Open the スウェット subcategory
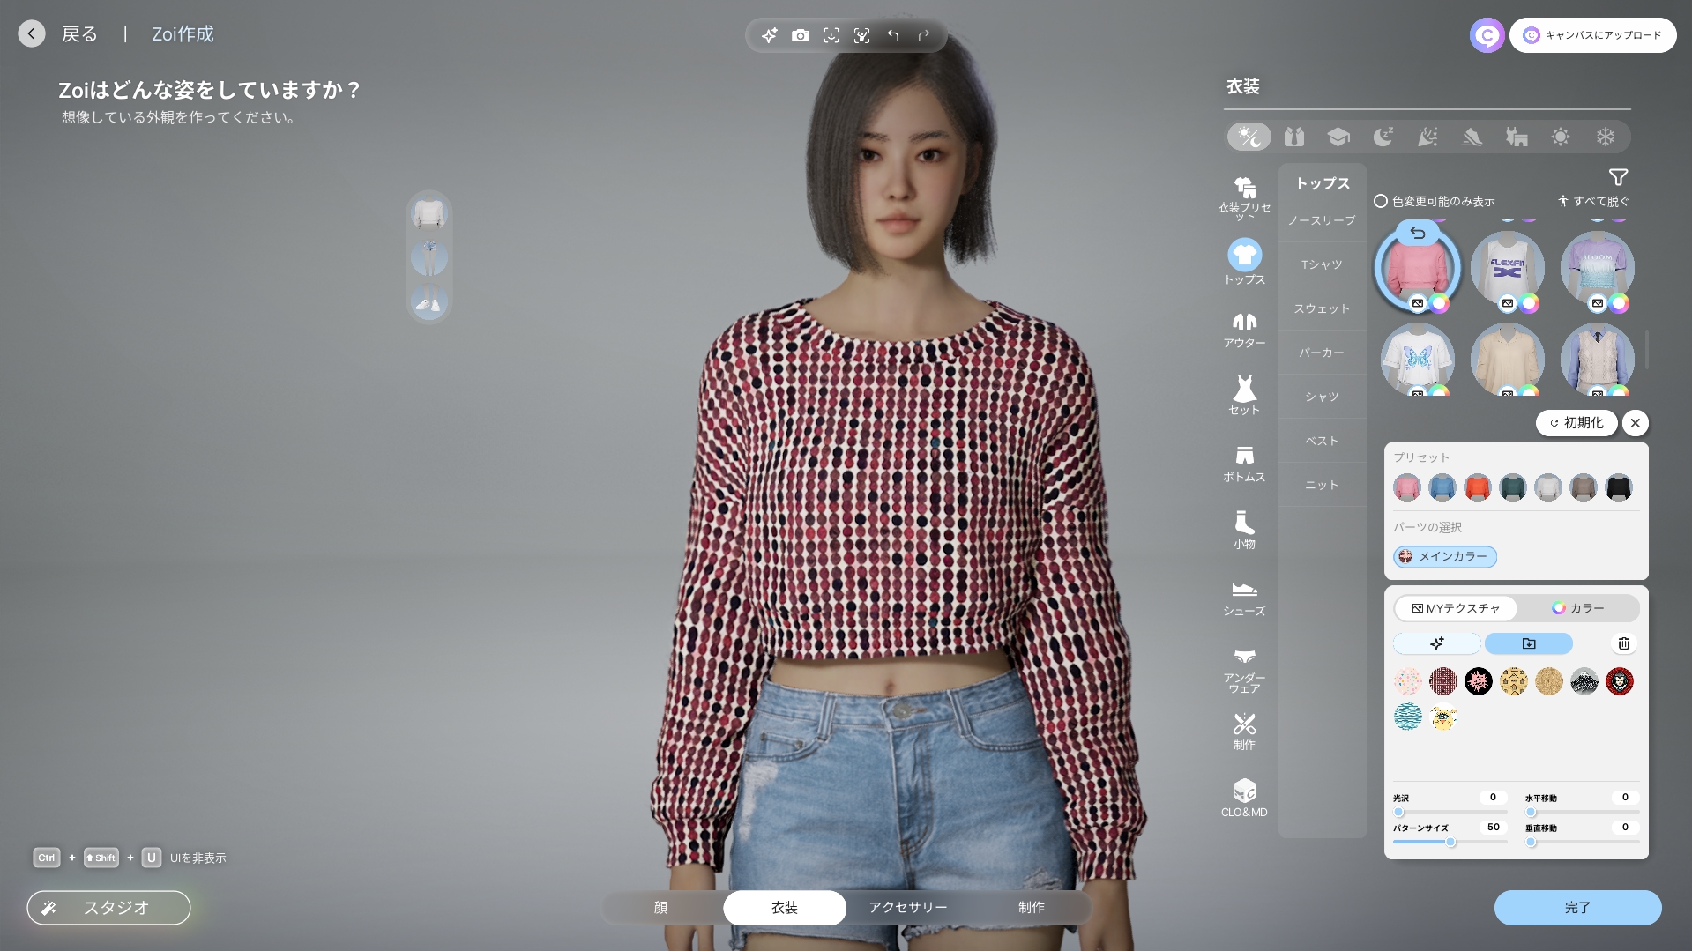1692x951 pixels. click(x=1322, y=308)
